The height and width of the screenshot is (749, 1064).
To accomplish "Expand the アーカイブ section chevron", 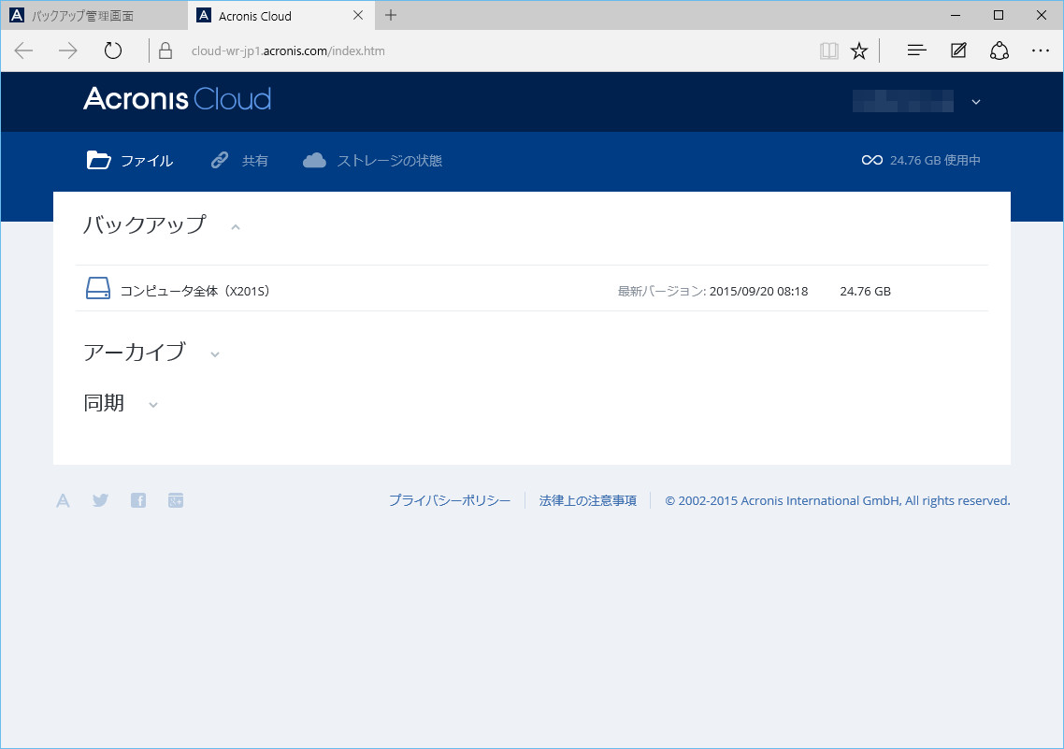I will (215, 354).
